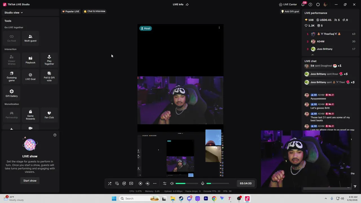Open the clip highlight tool icon

point(131,184)
